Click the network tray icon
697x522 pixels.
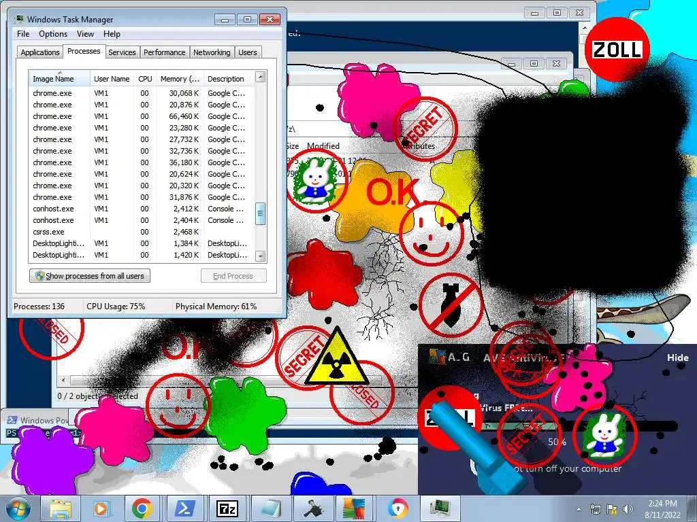click(596, 509)
